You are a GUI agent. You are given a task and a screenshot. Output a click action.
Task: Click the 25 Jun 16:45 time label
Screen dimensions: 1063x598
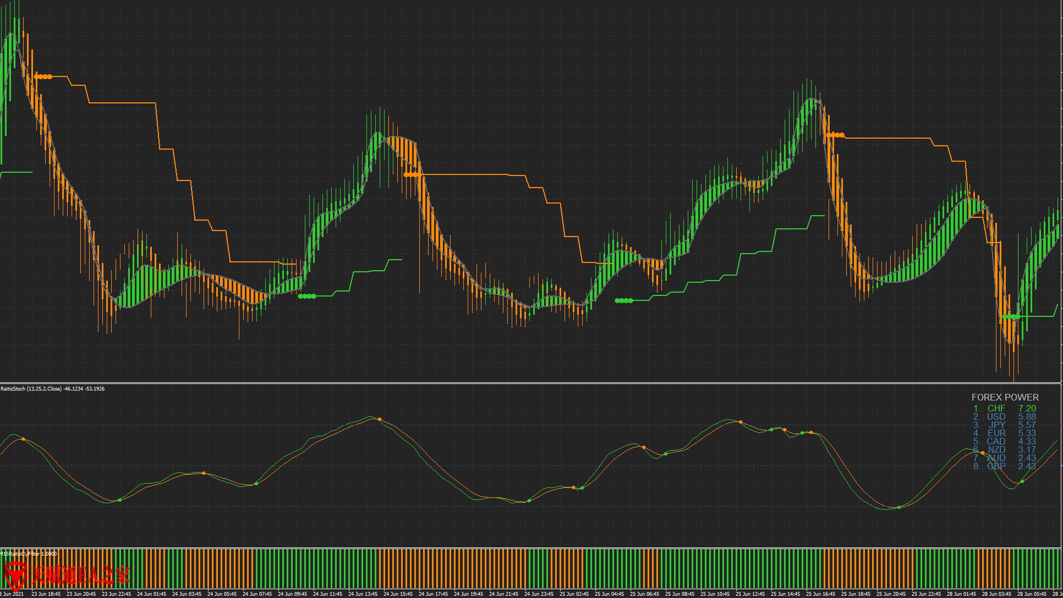point(820,594)
